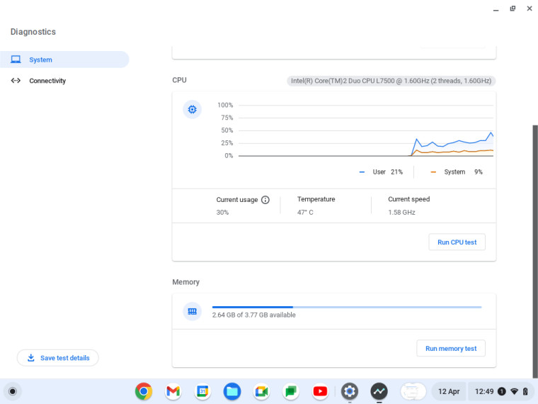Open quick settings via clock 12:49
Image resolution: width=538 pixels, height=404 pixels.
point(483,391)
